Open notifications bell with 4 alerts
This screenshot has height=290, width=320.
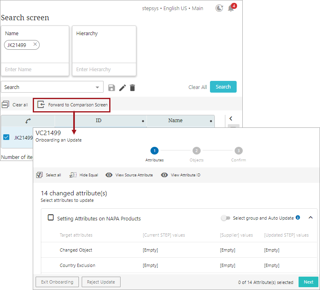click(231, 8)
